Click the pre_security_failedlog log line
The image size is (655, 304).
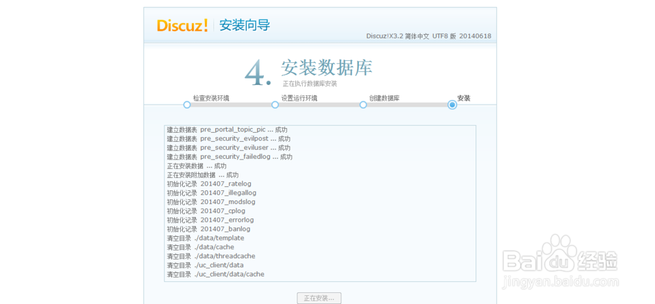pyautogui.click(x=229, y=157)
